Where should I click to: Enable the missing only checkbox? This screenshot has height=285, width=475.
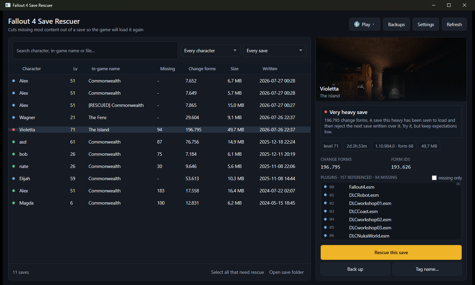pos(434,178)
